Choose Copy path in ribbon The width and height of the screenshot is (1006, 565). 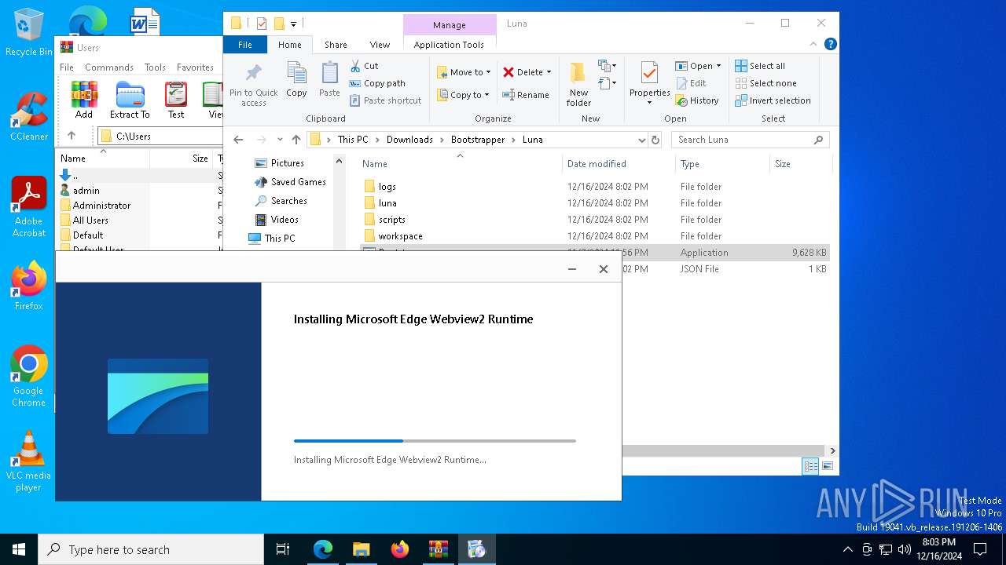pos(376,83)
